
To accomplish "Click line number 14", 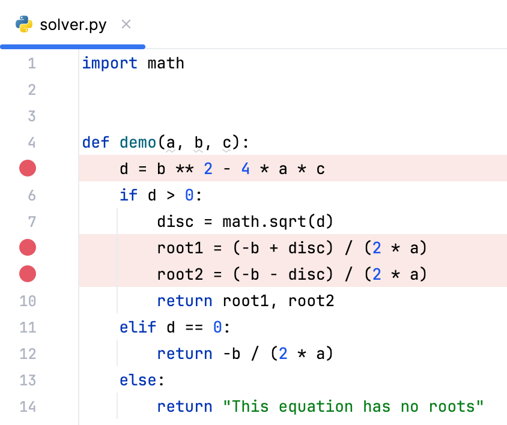I will coord(28,406).
